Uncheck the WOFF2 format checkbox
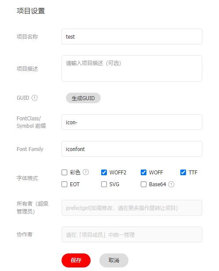The width and height of the screenshot is (219, 271). 104,172
